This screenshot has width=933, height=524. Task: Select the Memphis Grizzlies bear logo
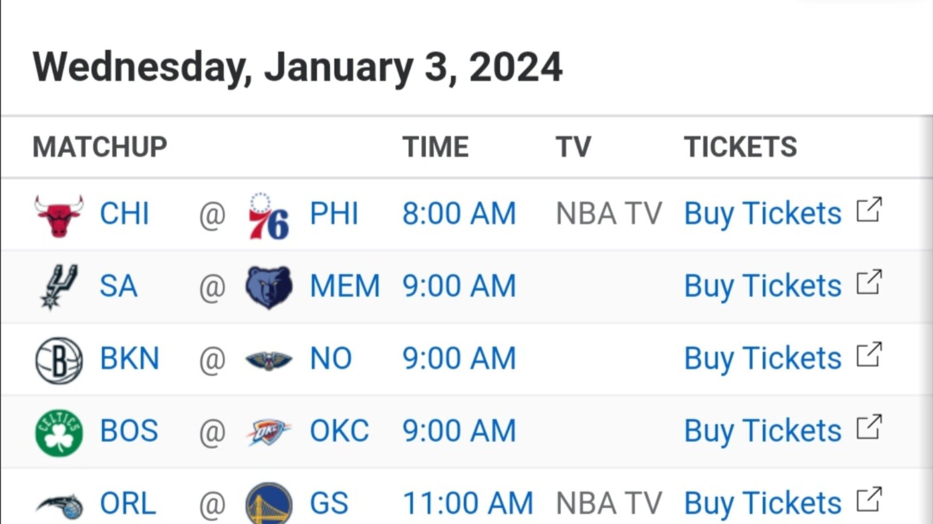point(269,287)
